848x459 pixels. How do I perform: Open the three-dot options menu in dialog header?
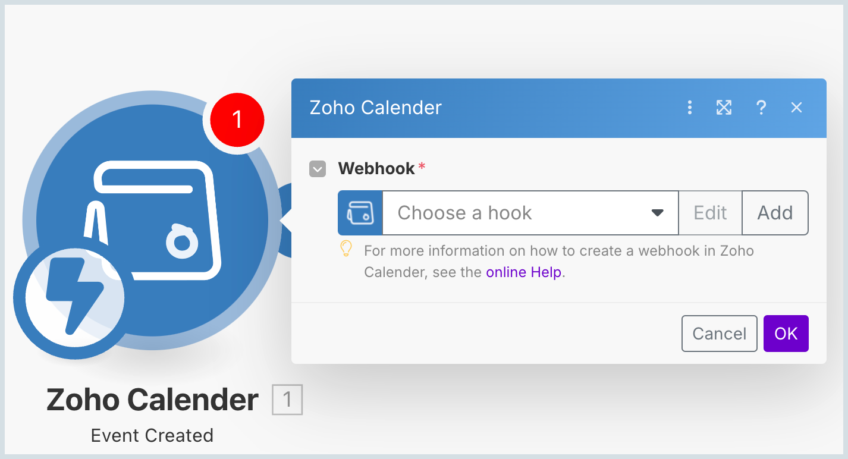coord(690,108)
